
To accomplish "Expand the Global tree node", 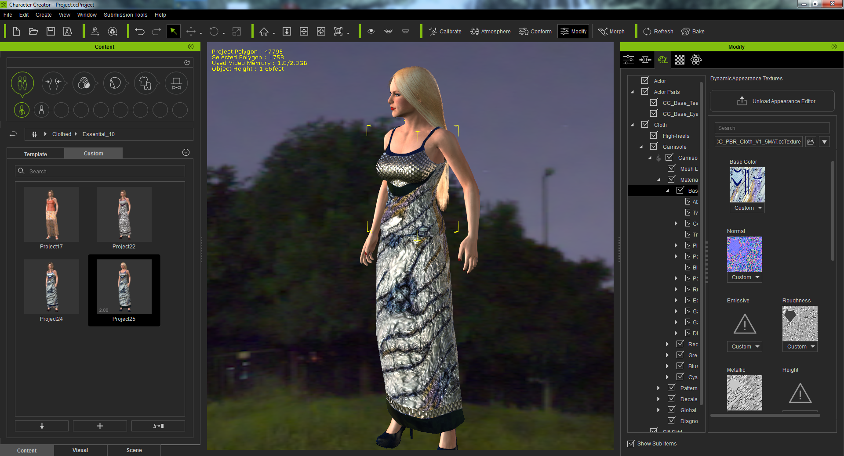I will (658, 410).
